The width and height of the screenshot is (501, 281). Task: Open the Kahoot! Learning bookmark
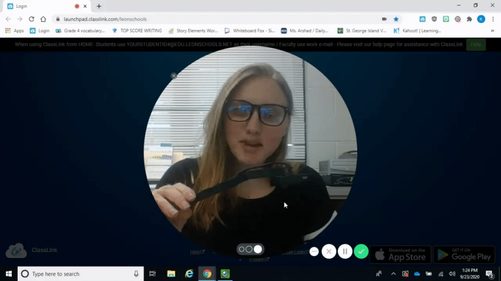click(417, 31)
